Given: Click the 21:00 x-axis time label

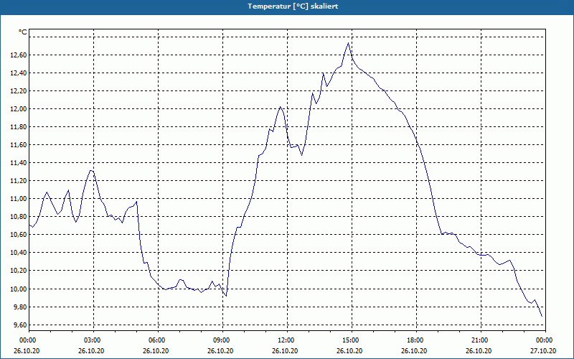Looking at the screenshot, I should [479, 340].
